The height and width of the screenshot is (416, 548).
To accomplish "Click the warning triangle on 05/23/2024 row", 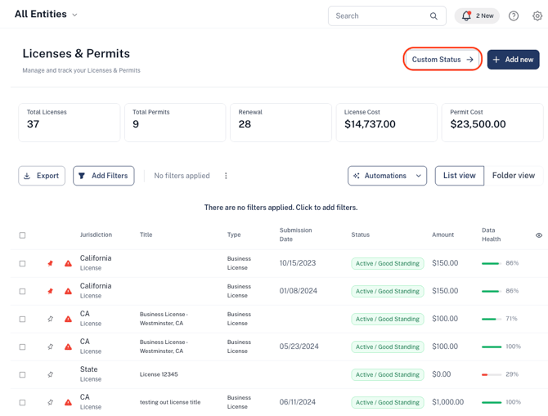I will [x=68, y=347].
